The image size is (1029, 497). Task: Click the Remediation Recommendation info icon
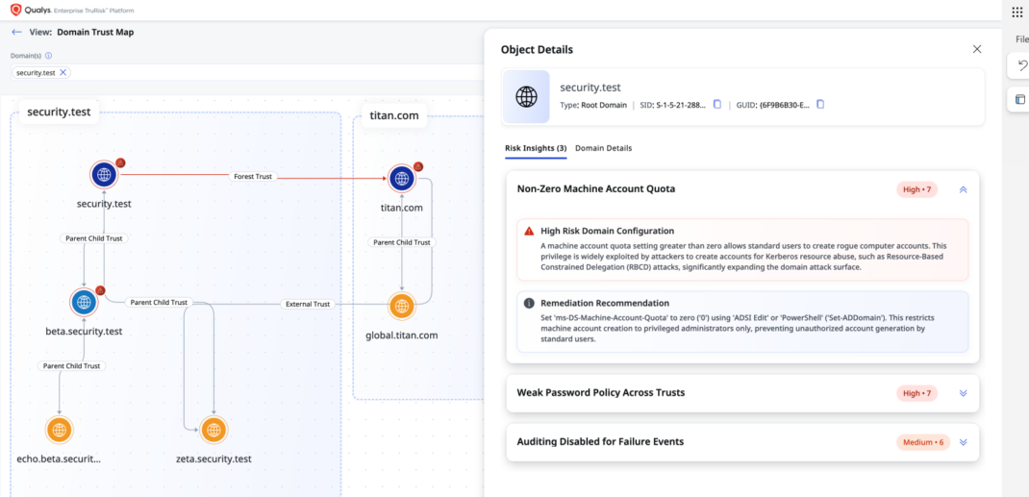[529, 303]
